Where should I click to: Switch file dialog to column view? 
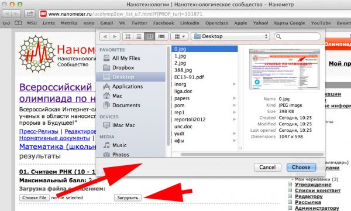coord(150,36)
